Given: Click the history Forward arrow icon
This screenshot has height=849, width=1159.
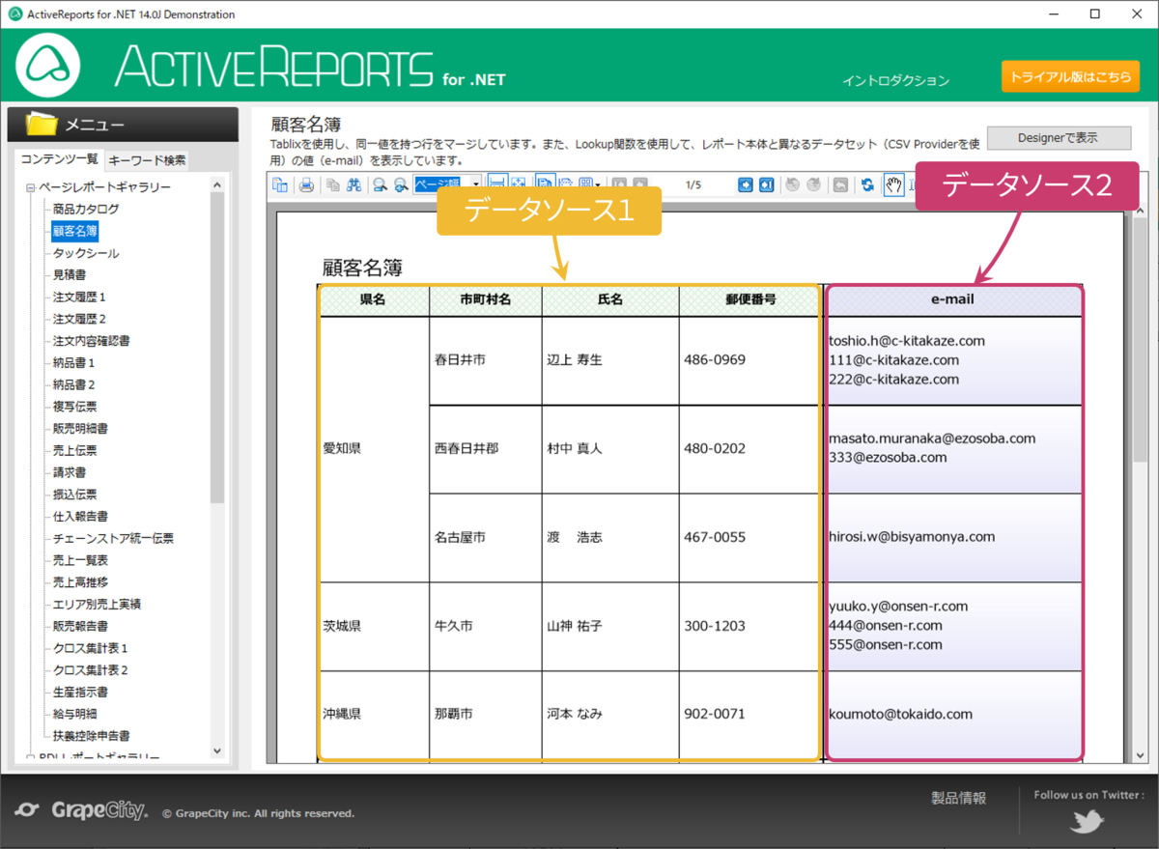Looking at the screenshot, I should coord(813,184).
